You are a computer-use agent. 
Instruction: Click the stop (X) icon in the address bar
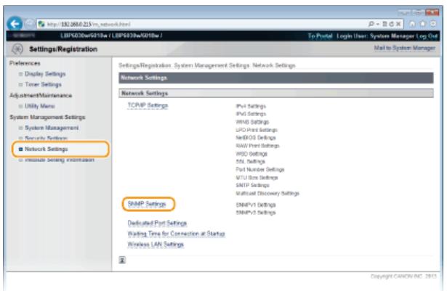click(398, 24)
